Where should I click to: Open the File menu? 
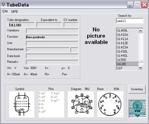click(x=5, y=11)
